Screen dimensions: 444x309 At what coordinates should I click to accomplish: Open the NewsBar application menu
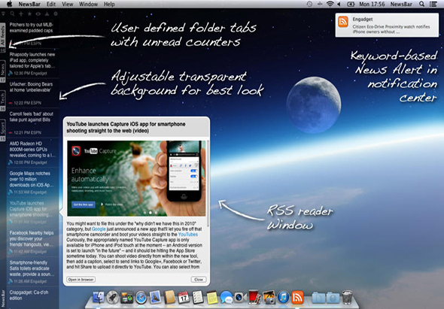[x=29, y=4]
